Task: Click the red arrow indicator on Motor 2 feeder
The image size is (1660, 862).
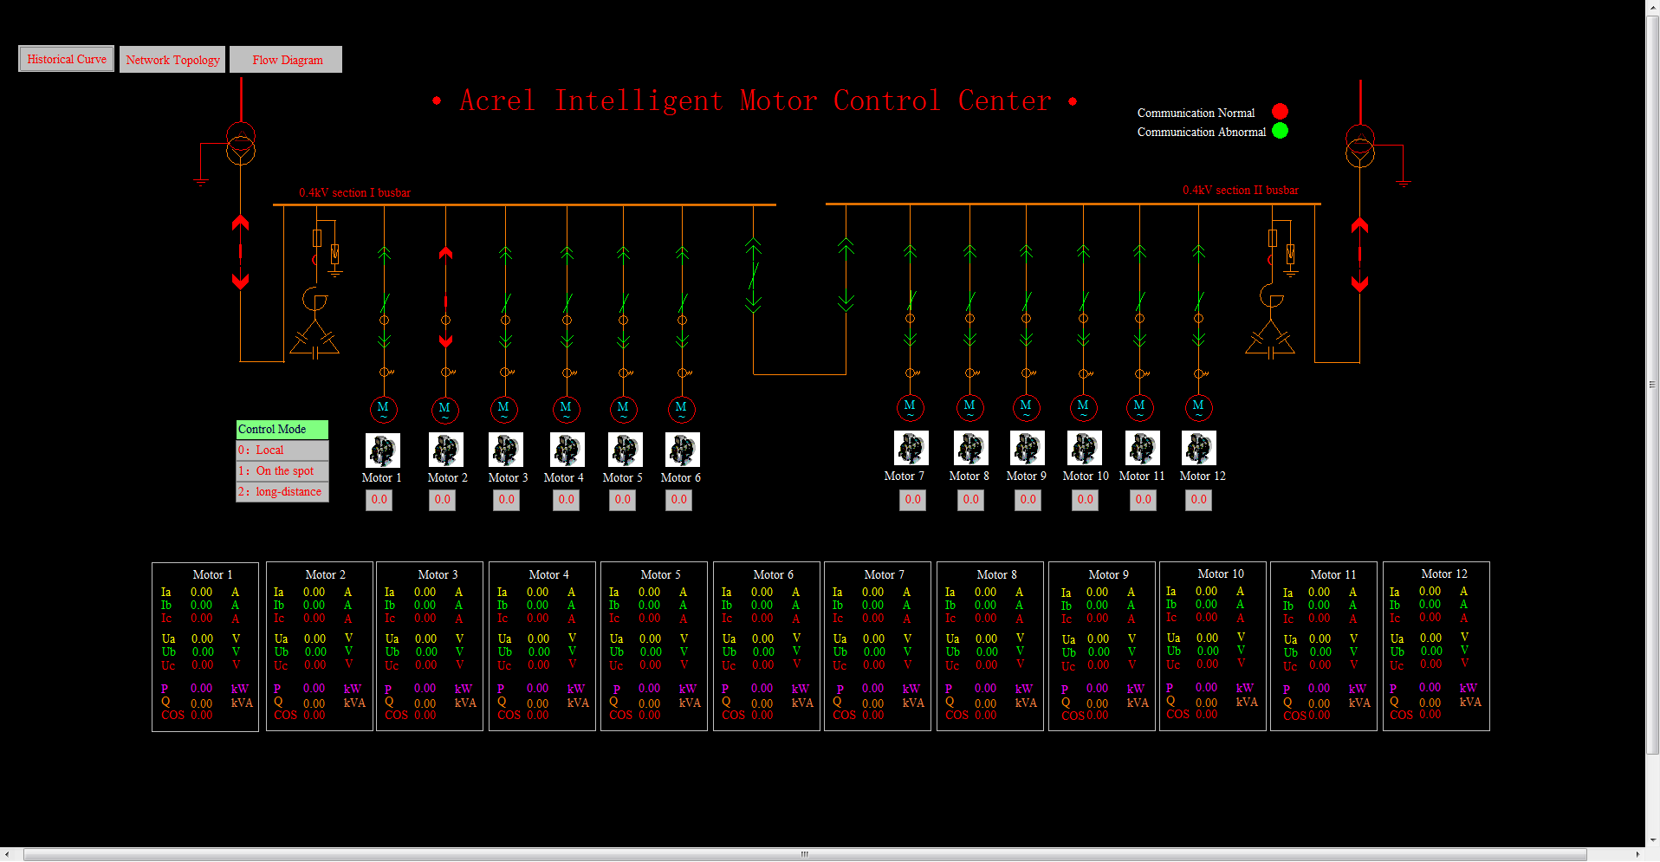Action: tap(445, 254)
